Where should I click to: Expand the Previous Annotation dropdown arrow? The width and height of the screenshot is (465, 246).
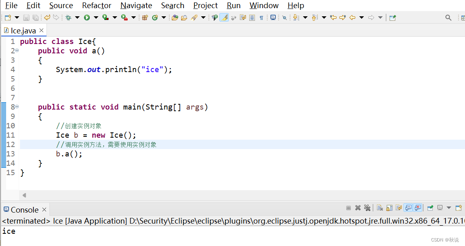pyautogui.click(x=324, y=18)
